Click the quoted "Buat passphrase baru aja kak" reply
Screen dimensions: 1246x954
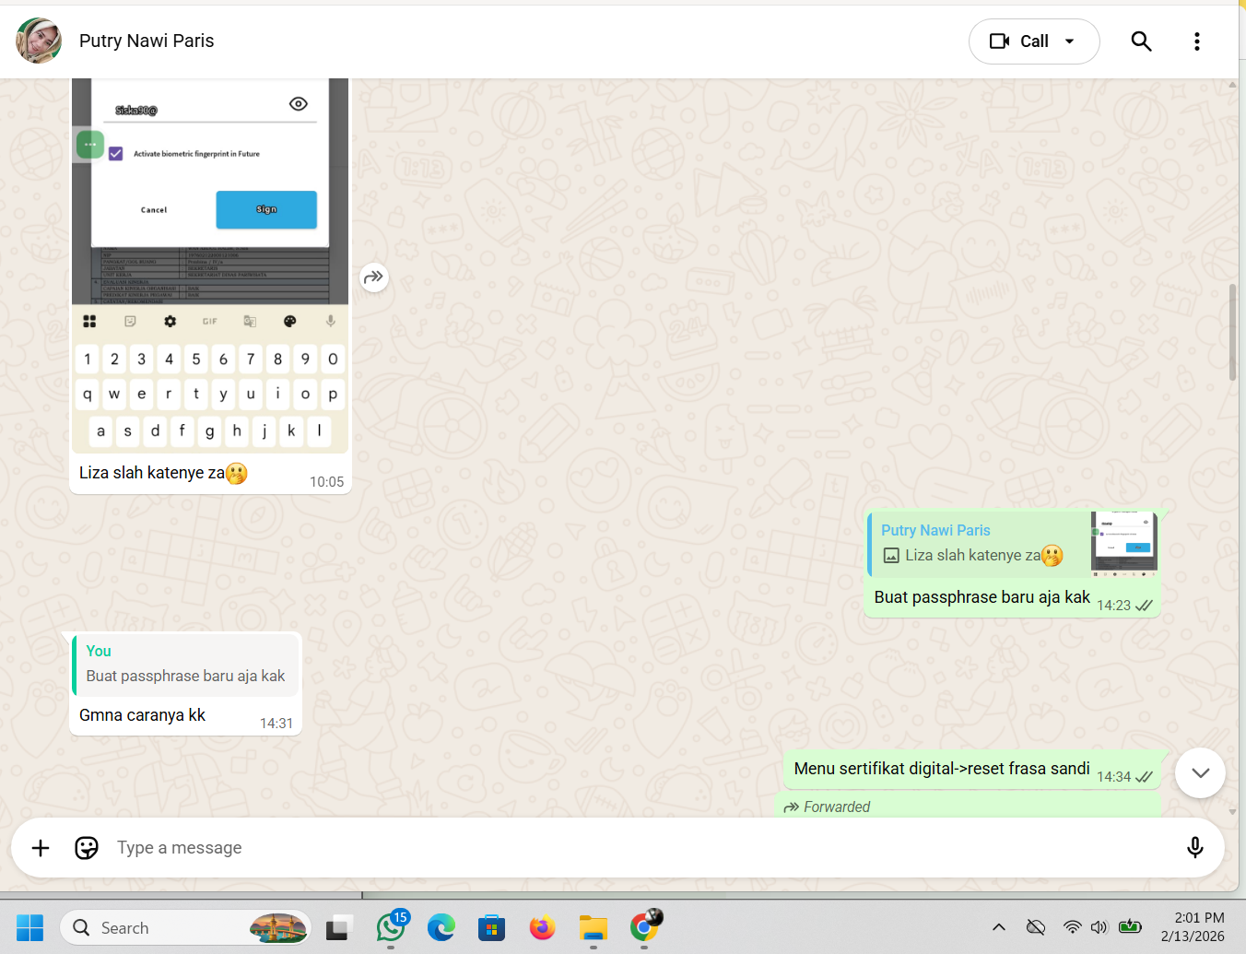pyautogui.click(x=186, y=664)
